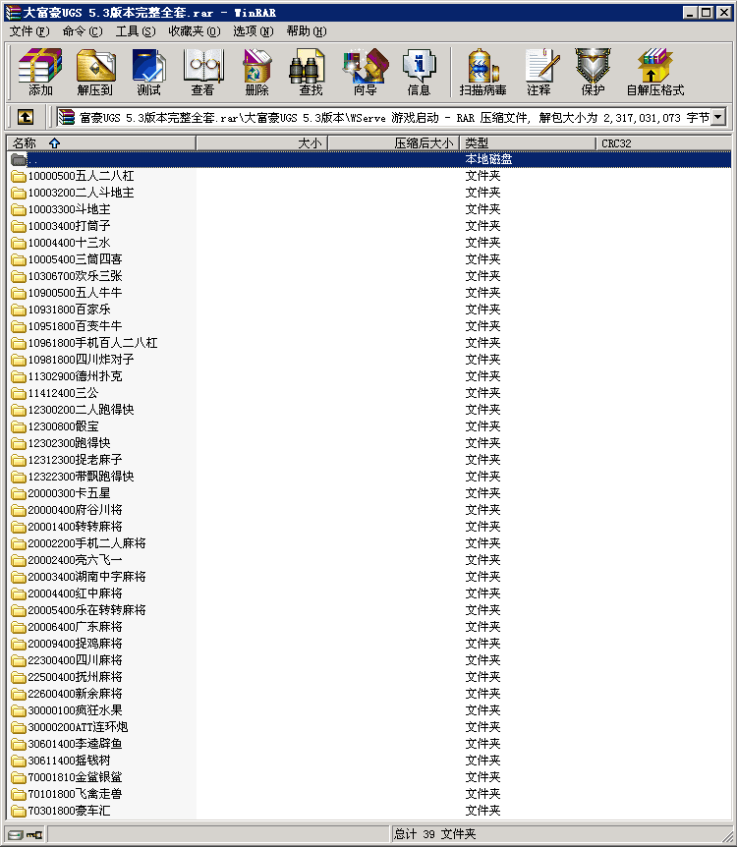Open the 查找 (Find) binoculars tool
The height and width of the screenshot is (847, 737).
pyautogui.click(x=311, y=72)
